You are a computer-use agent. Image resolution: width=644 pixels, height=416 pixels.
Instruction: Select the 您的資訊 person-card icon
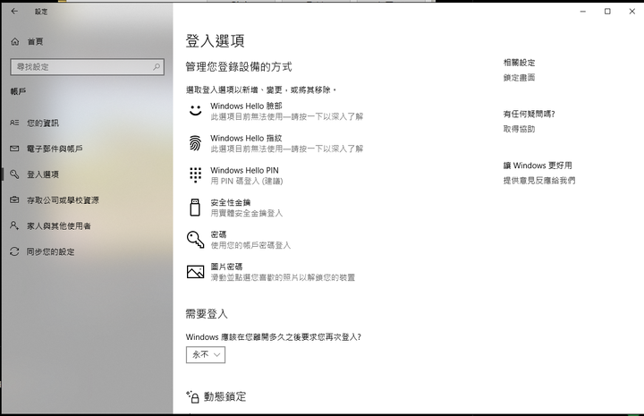(x=14, y=123)
